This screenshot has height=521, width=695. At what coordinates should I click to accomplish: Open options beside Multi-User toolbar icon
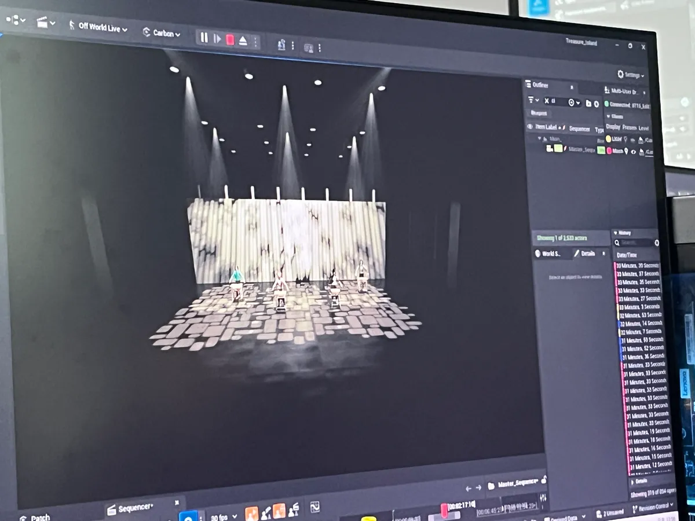292,46
